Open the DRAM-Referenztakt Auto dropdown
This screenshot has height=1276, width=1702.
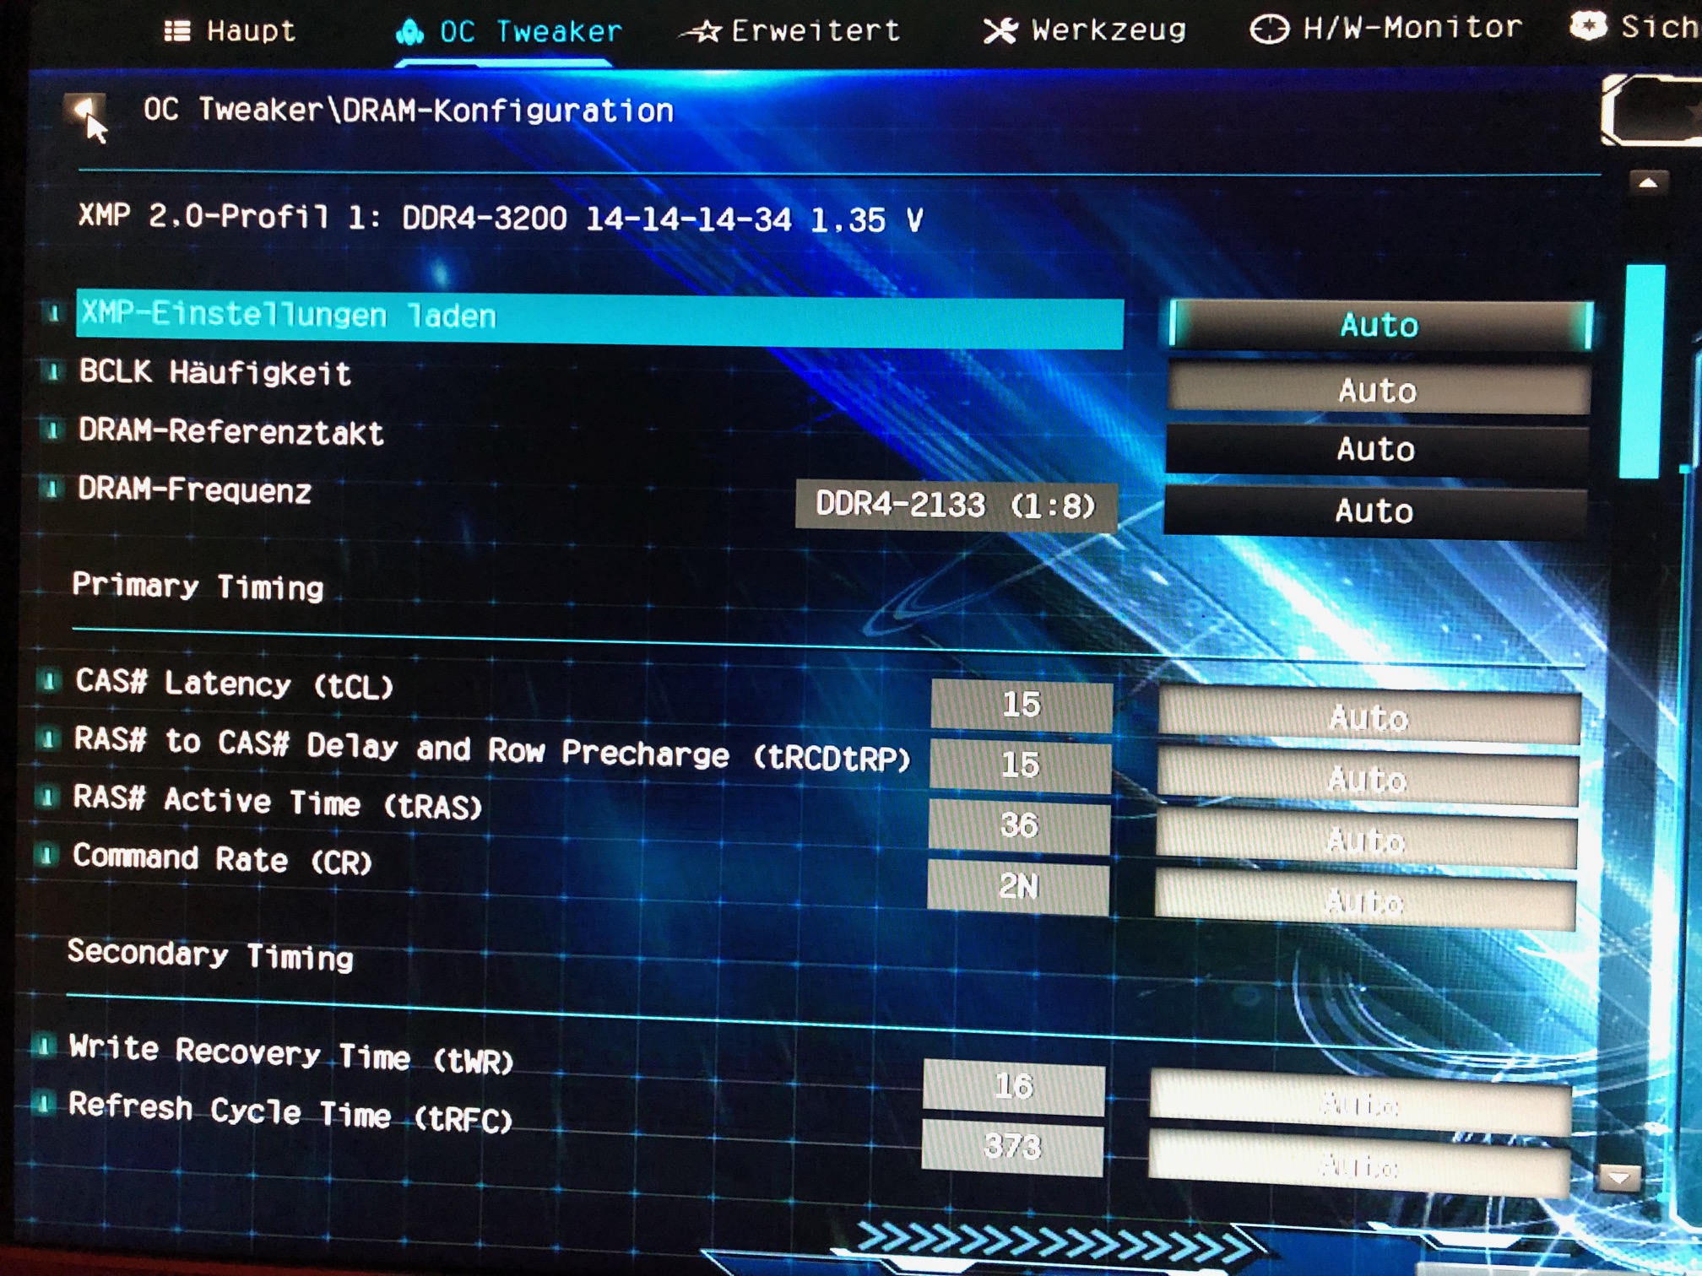point(1376,449)
